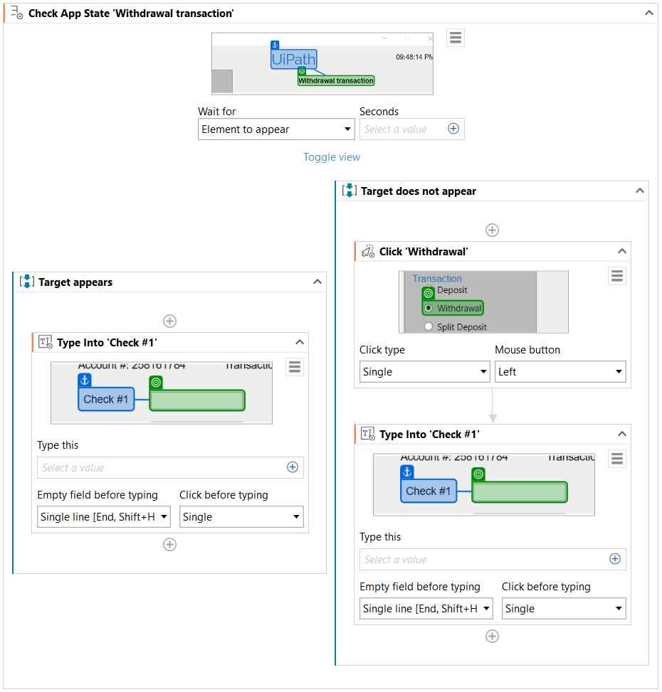Click the Click 'Withdrawal' activity icon
Image resolution: width=662 pixels, height=692 pixels.
pos(367,251)
